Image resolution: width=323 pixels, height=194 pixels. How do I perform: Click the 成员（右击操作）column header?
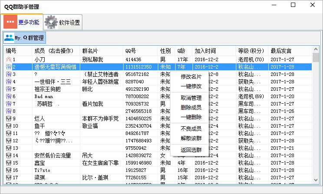[x=56, y=51]
